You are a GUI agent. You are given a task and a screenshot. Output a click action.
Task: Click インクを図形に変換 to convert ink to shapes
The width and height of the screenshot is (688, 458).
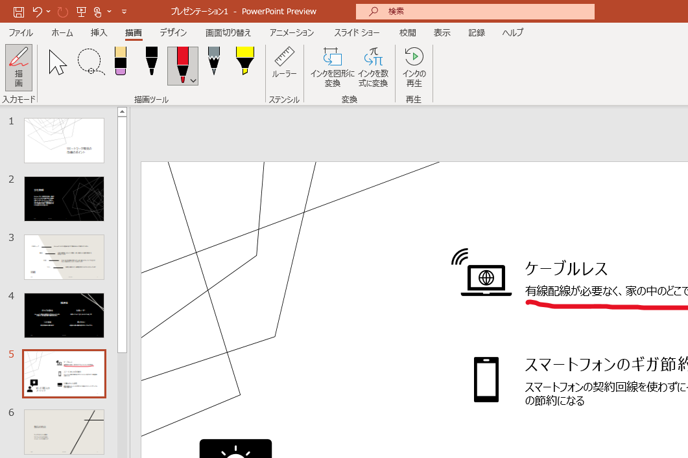(x=332, y=68)
